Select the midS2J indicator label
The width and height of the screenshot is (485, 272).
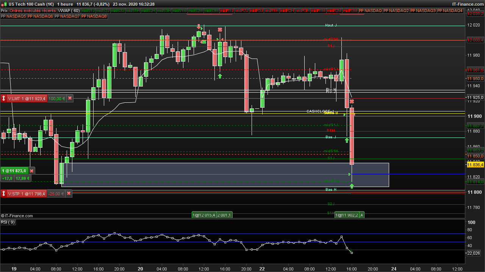point(103,11)
